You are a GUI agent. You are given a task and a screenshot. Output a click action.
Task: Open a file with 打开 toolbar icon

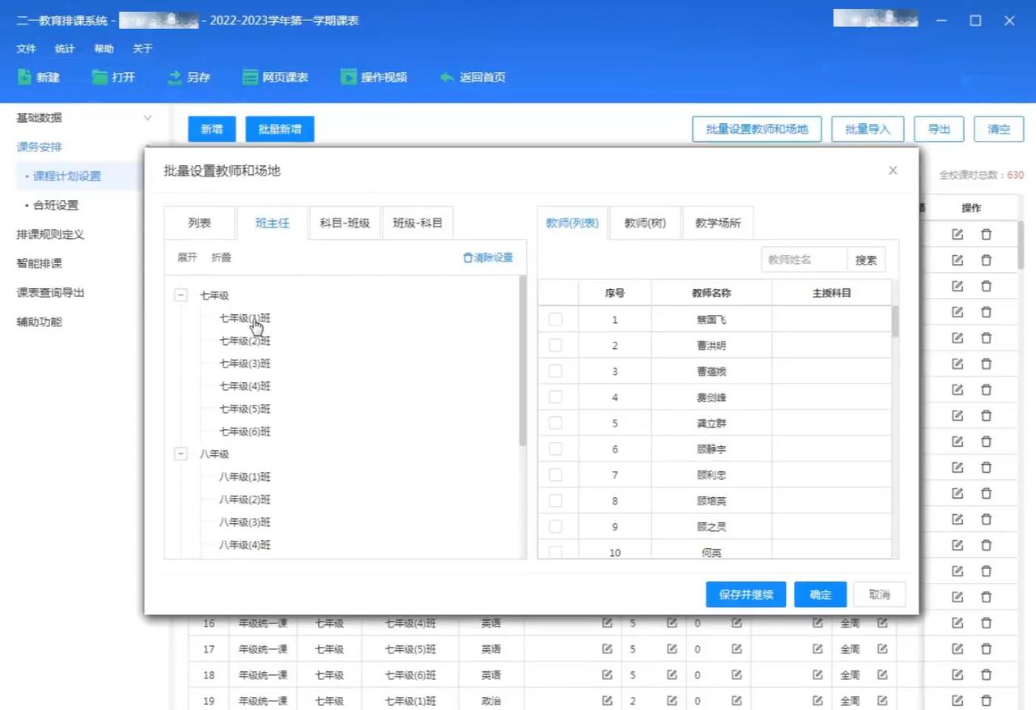tap(113, 78)
